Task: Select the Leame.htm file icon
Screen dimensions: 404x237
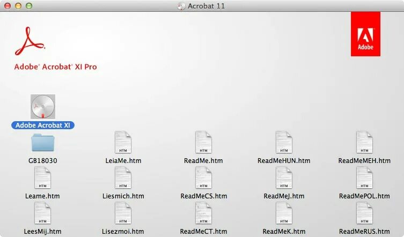Action: point(43,178)
